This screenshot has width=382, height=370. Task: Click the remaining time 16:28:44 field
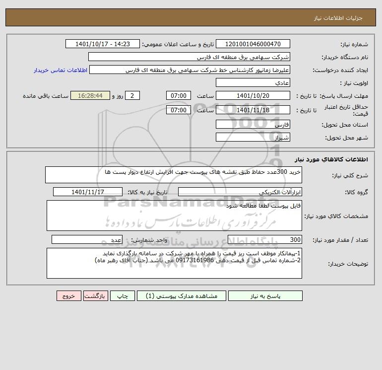(x=90, y=96)
